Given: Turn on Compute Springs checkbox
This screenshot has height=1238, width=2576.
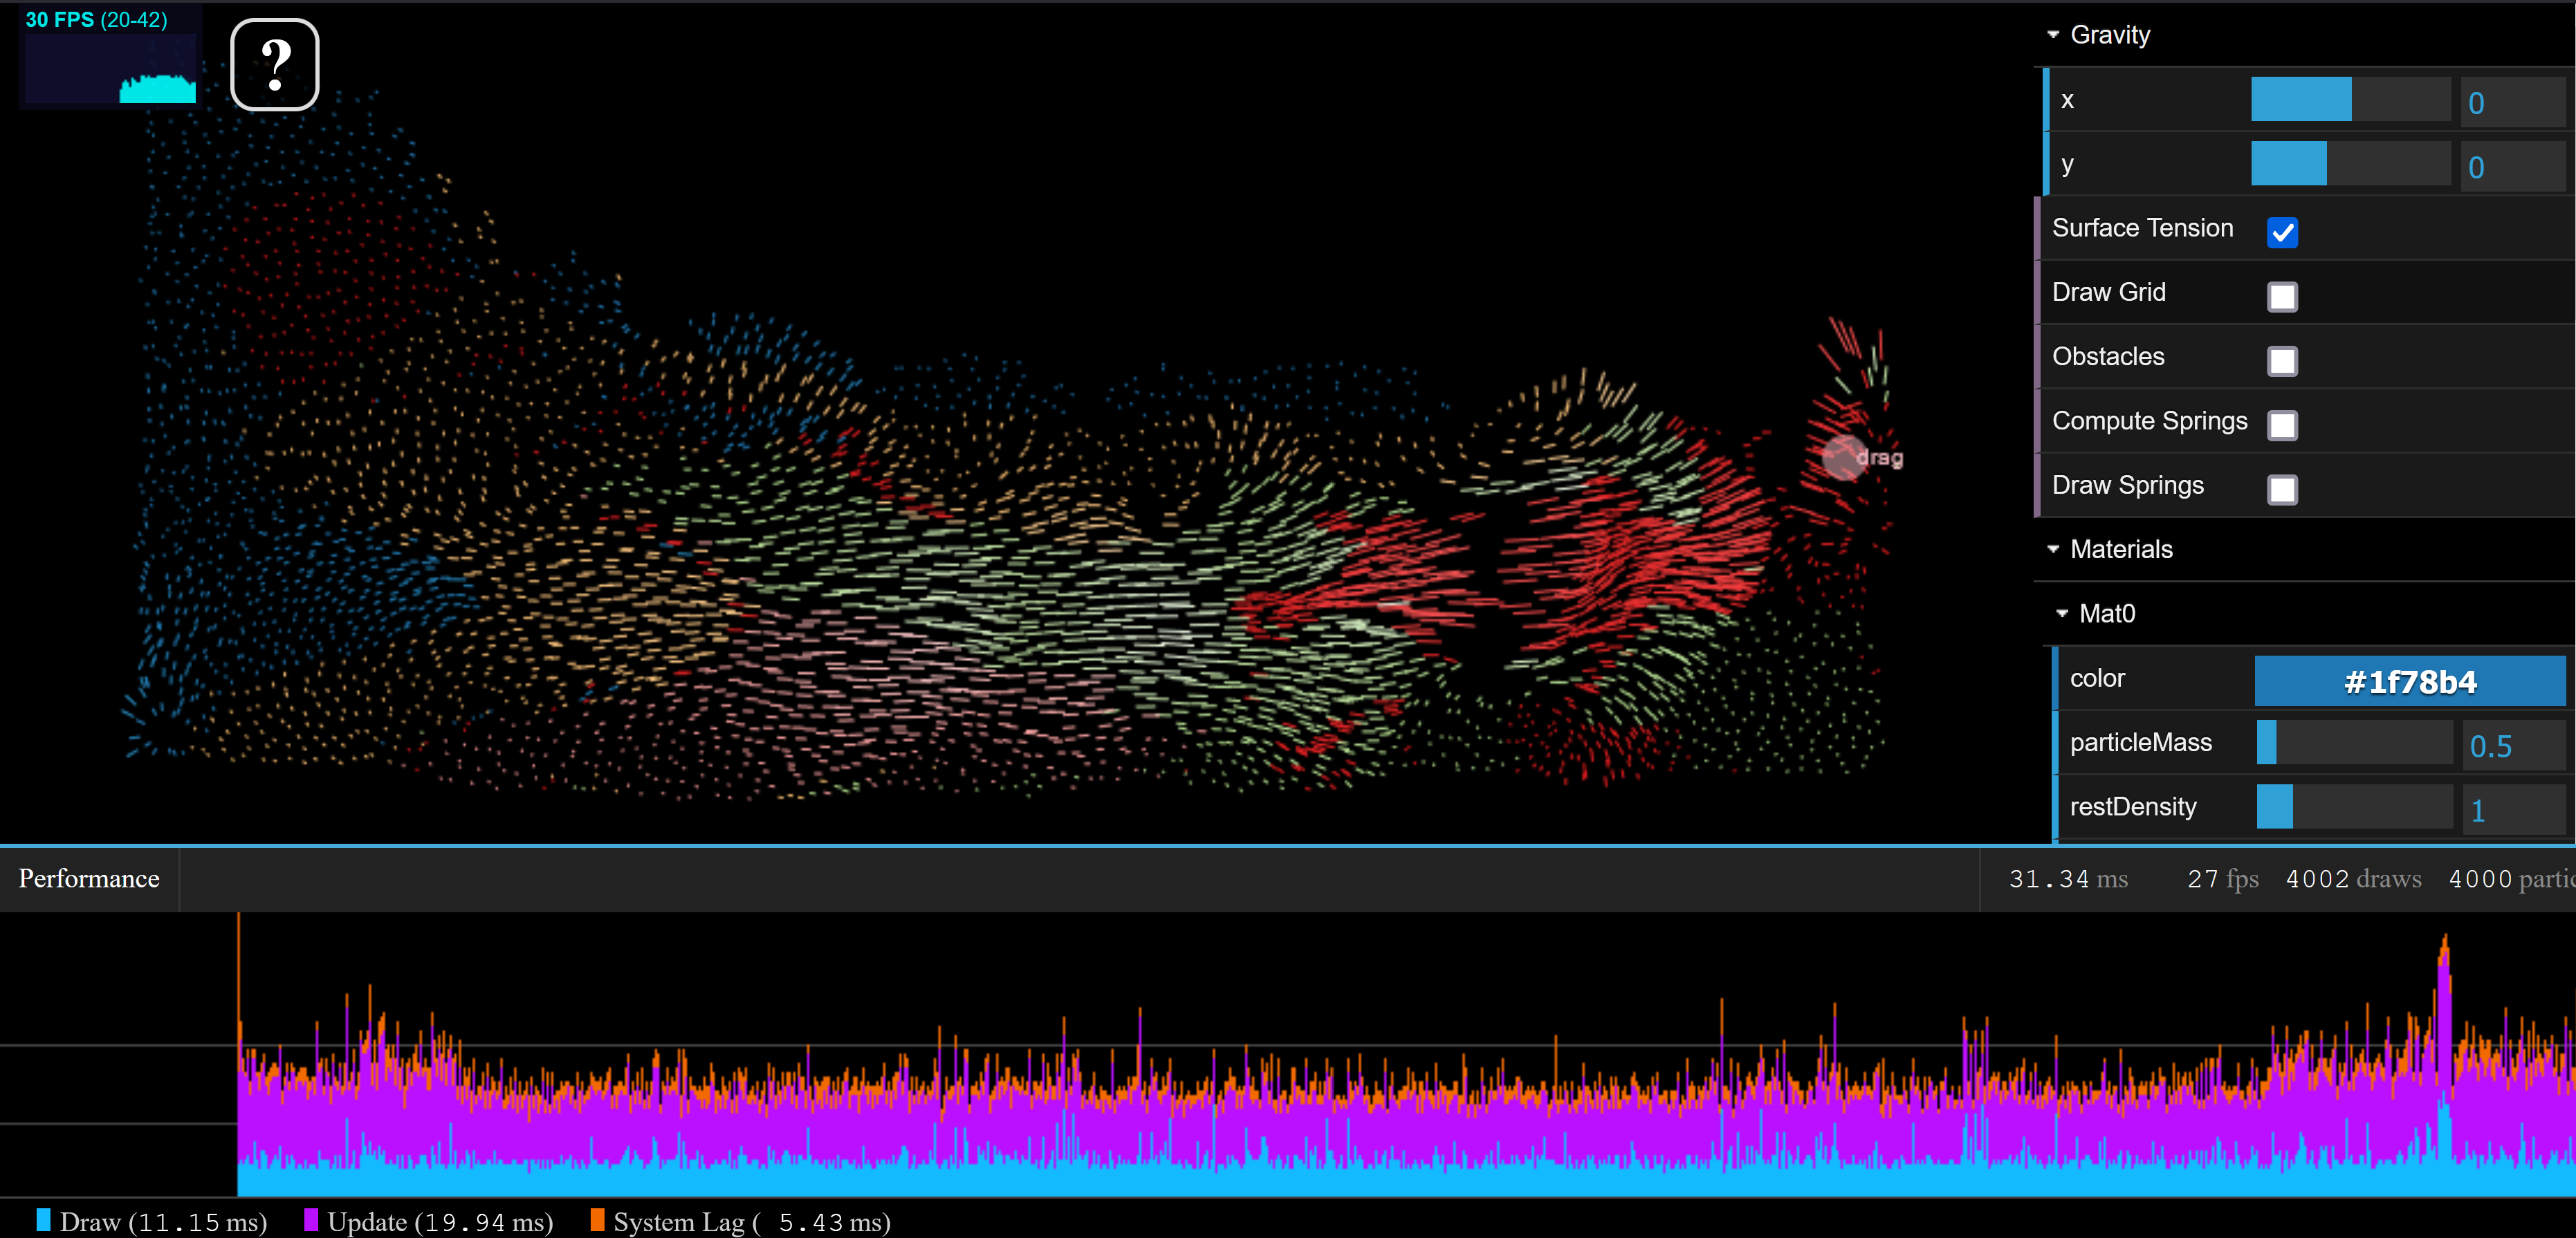Looking at the screenshot, I should pyautogui.click(x=2282, y=425).
